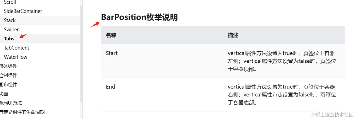Select SideBarContainer in the sidebar
Screen dimensions: 355x119
point(23,11)
